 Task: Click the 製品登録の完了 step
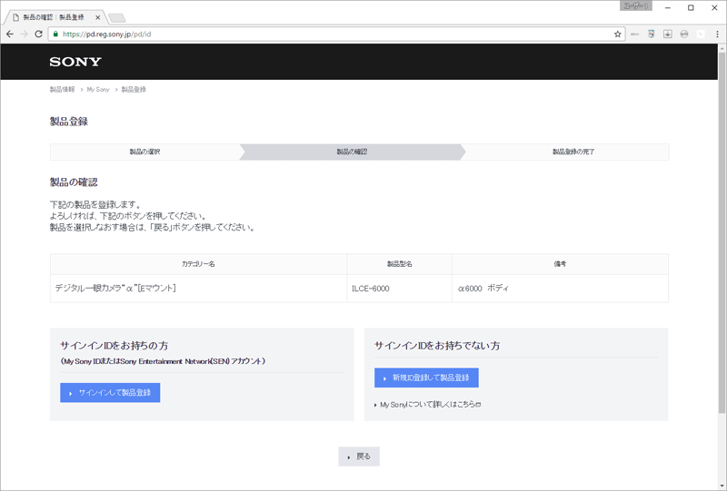573,152
